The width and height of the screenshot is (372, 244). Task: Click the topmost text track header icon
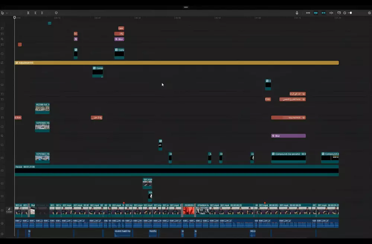click(x=2, y=28)
